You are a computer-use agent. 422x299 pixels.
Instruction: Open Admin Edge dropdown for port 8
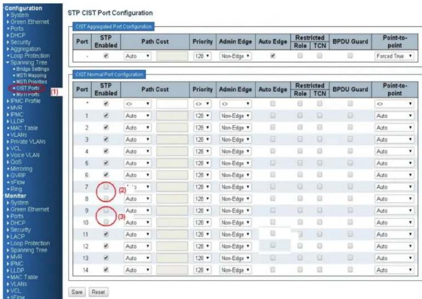pyautogui.click(x=235, y=199)
